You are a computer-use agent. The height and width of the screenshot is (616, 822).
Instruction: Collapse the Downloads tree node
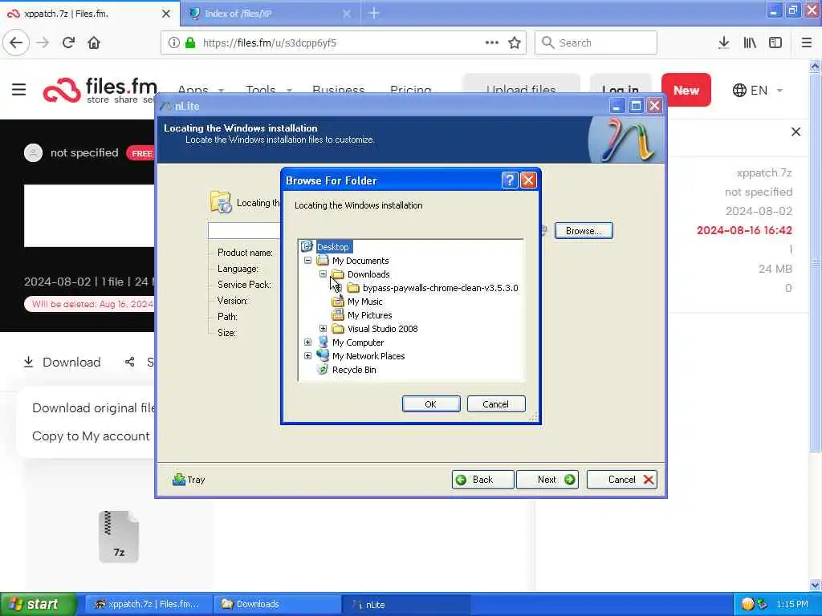point(323,274)
